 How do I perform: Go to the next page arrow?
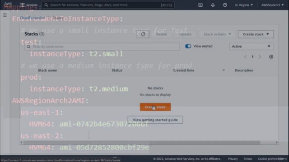260,57
